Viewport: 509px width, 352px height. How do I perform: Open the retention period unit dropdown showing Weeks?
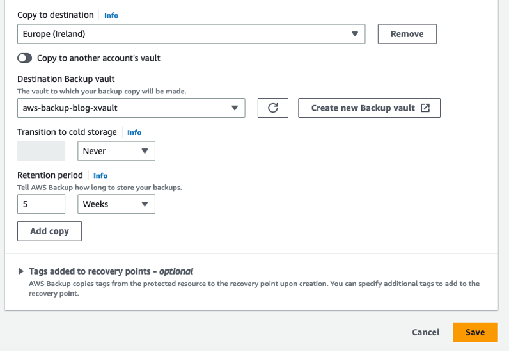(116, 204)
